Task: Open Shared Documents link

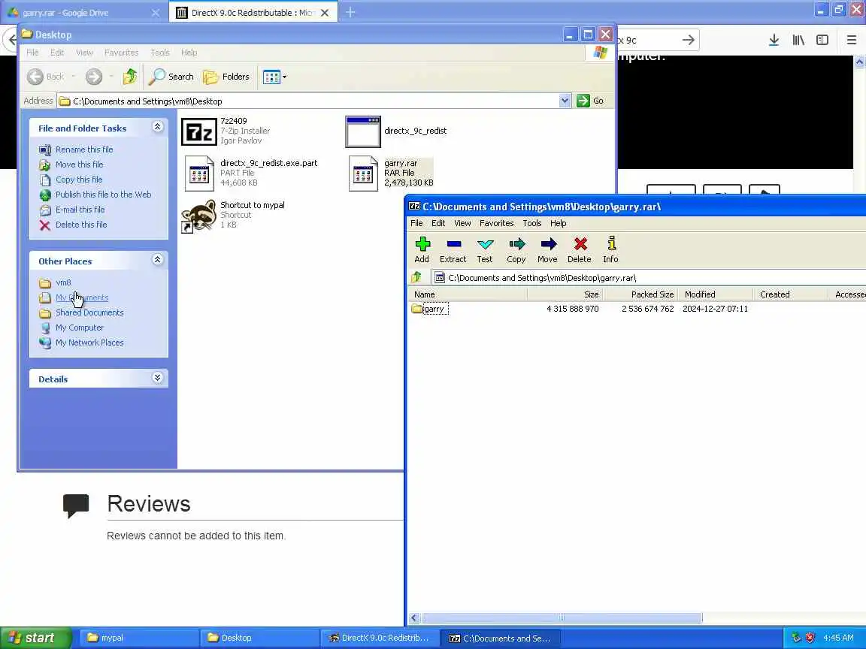Action: click(89, 312)
